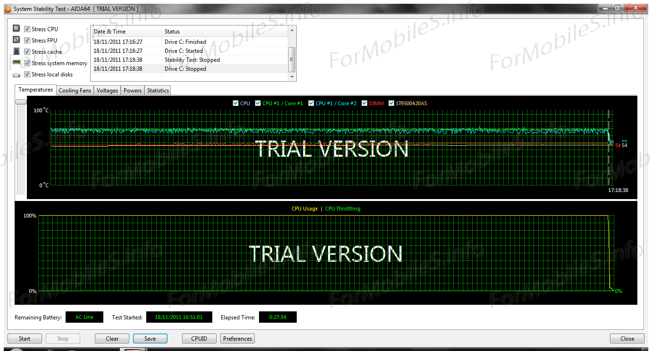Open the Voltages tab
Viewport: 652px width, 351px height.
107,91
